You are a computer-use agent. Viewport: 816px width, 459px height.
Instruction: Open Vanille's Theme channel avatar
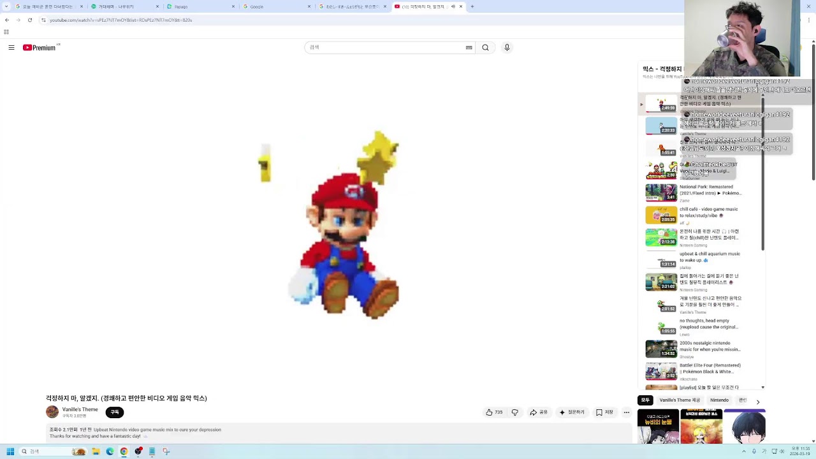52,412
